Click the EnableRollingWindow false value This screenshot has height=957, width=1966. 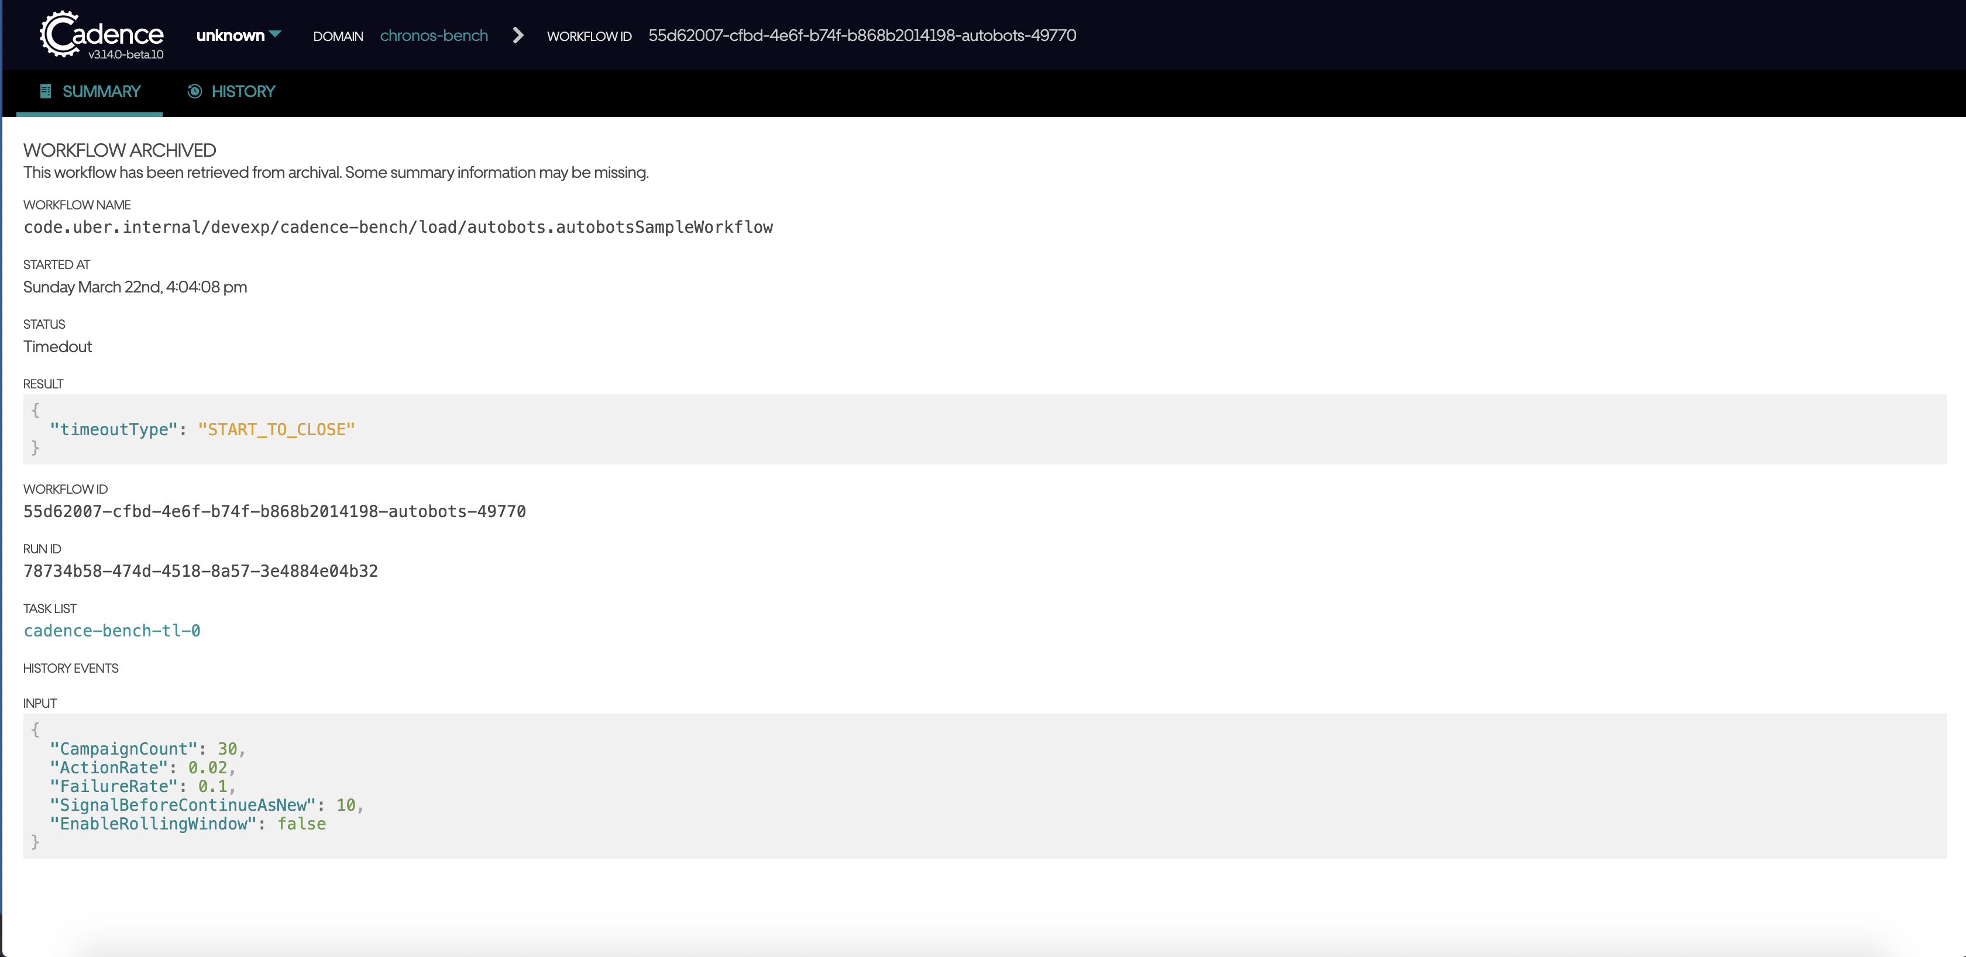301,824
